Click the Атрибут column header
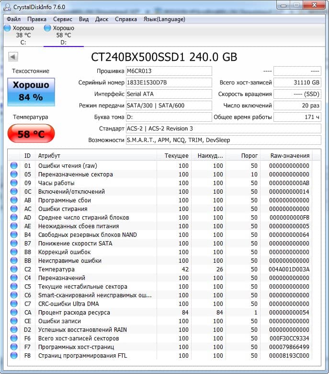Screen dimensions: 329x374 click(96, 155)
